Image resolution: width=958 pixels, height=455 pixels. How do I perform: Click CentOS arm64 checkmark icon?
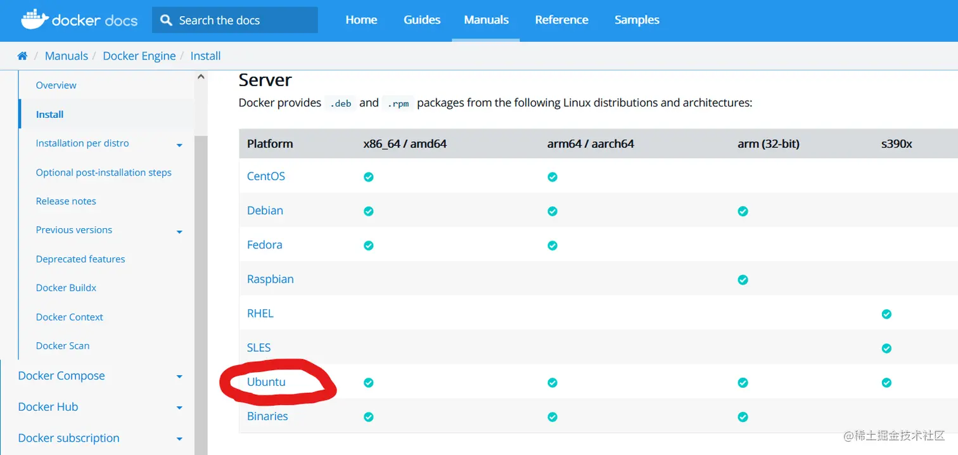click(552, 177)
